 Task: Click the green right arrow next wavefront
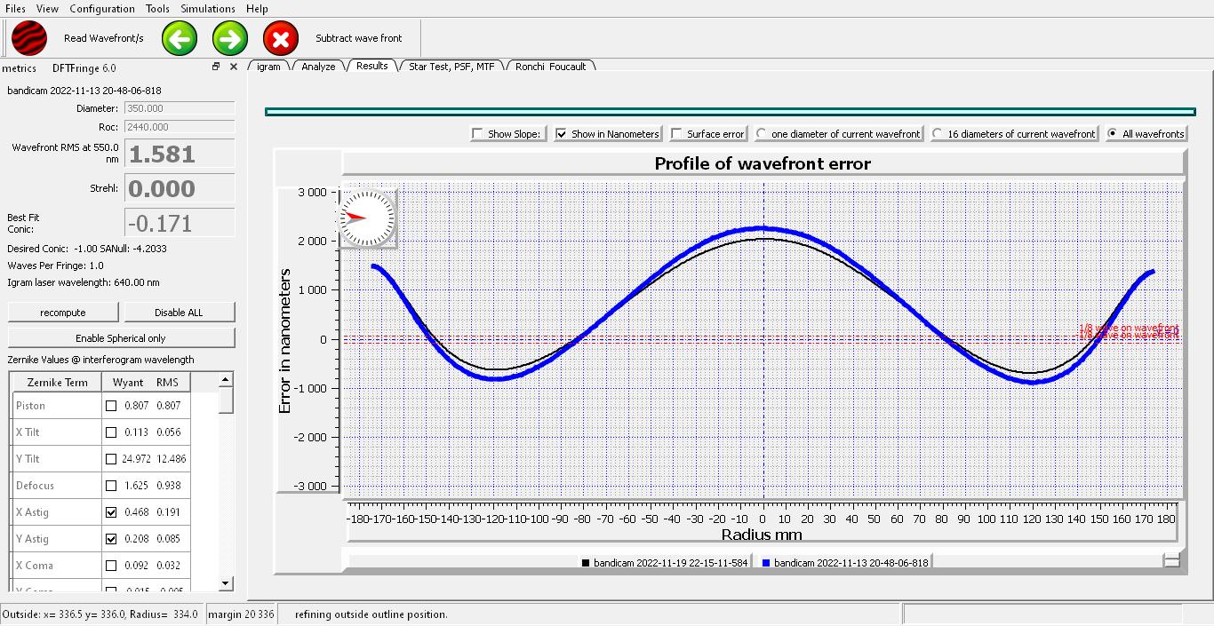tap(230, 39)
